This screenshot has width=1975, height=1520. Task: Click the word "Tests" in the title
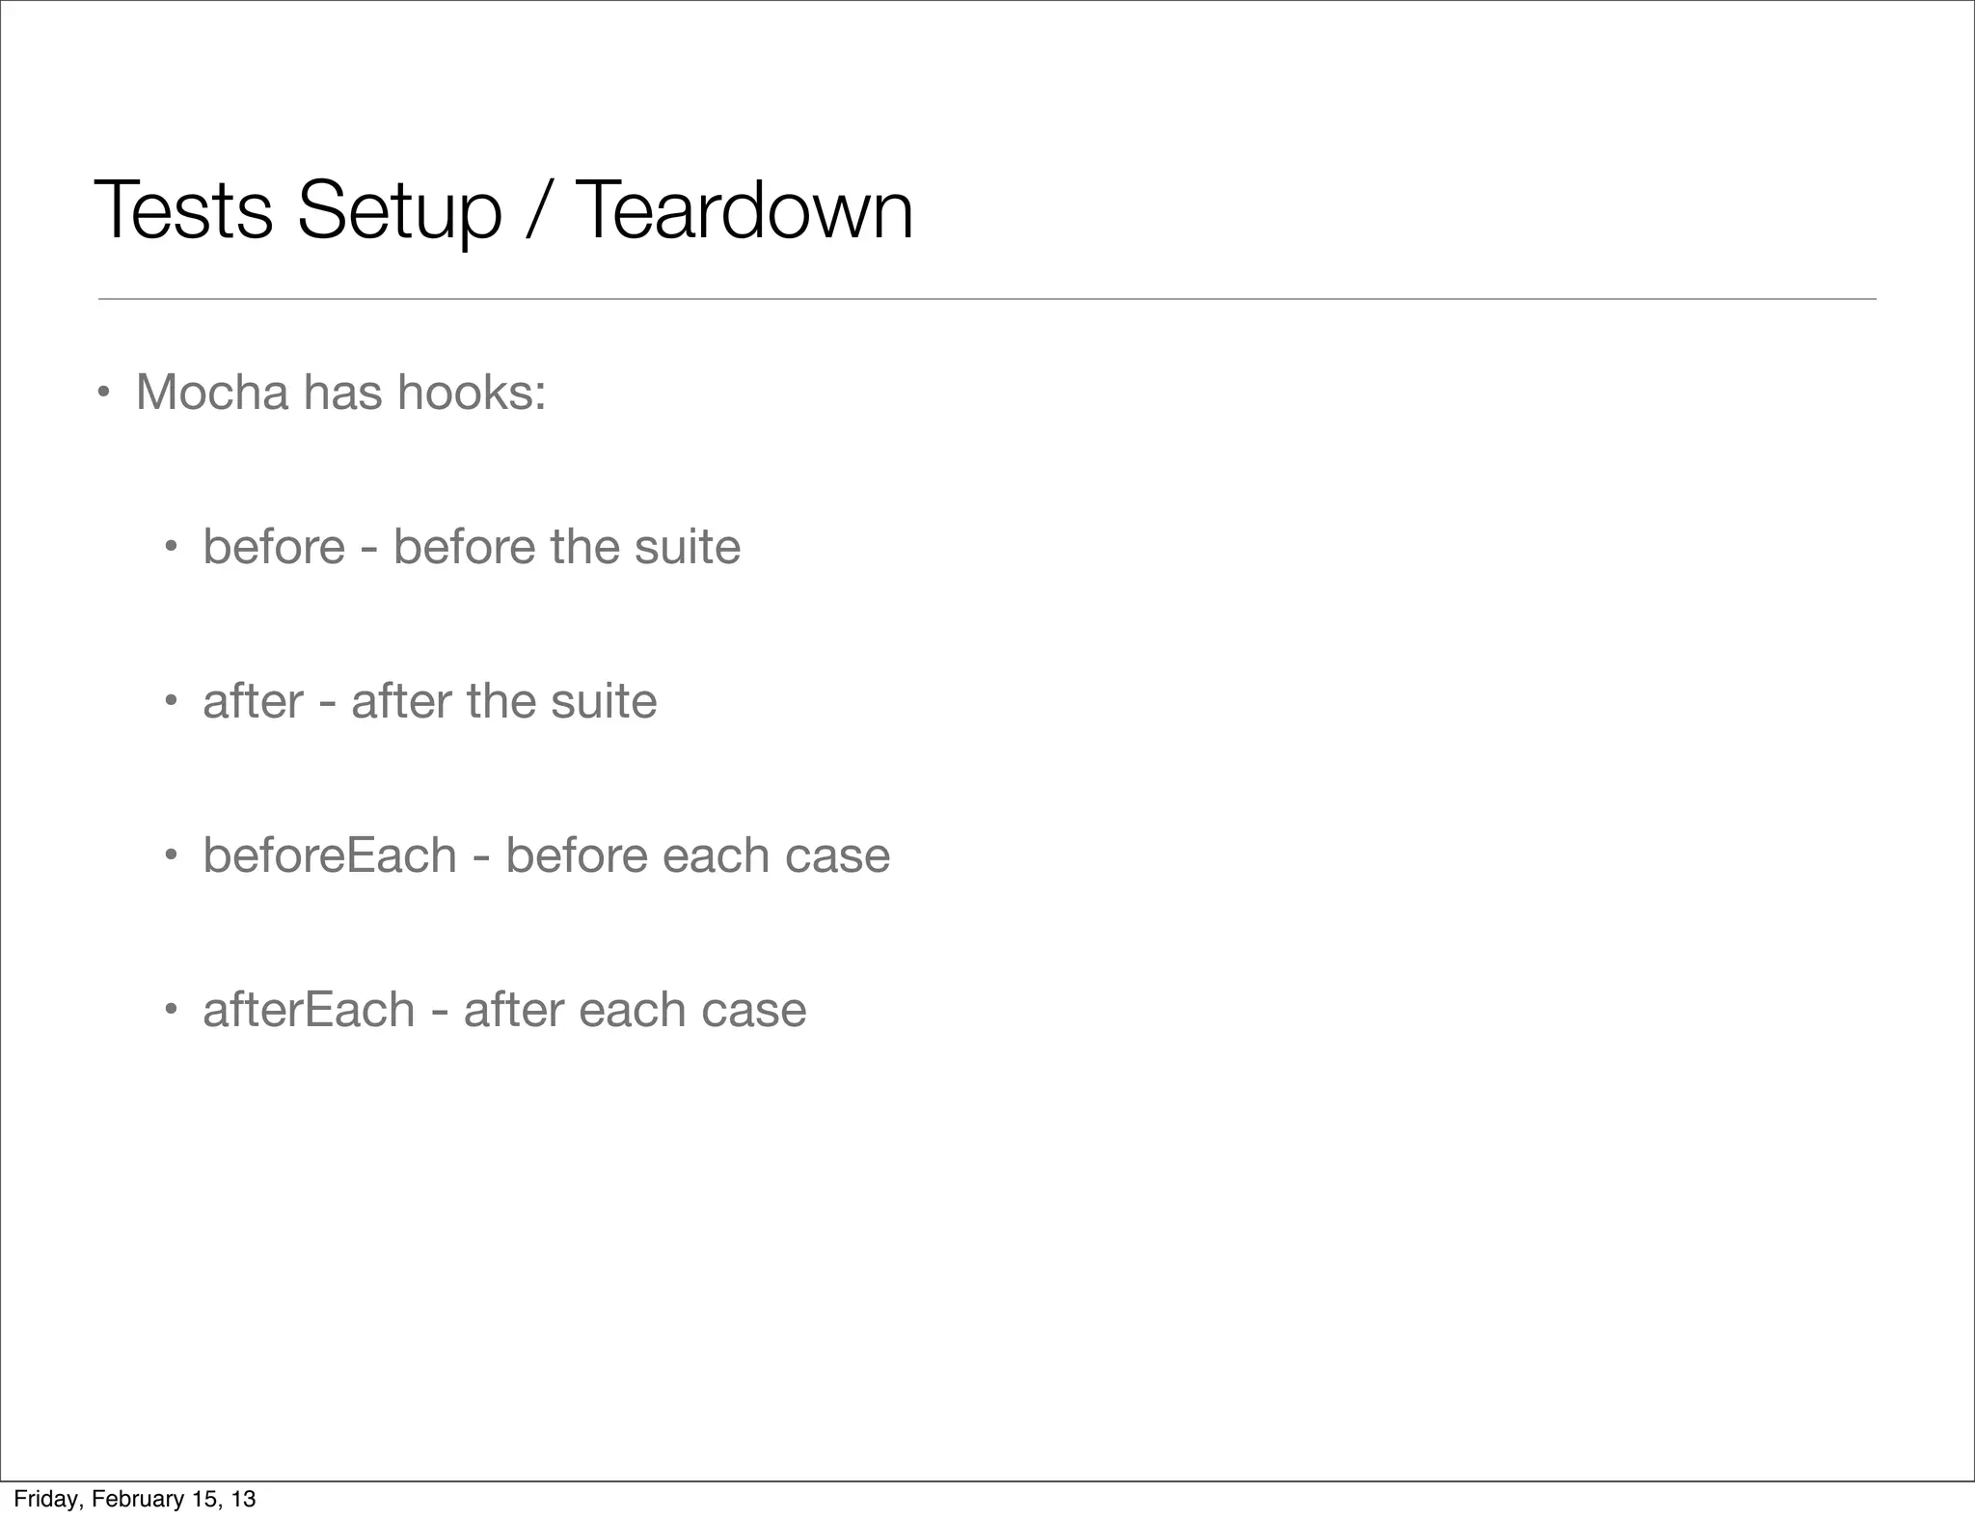[x=183, y=211]
